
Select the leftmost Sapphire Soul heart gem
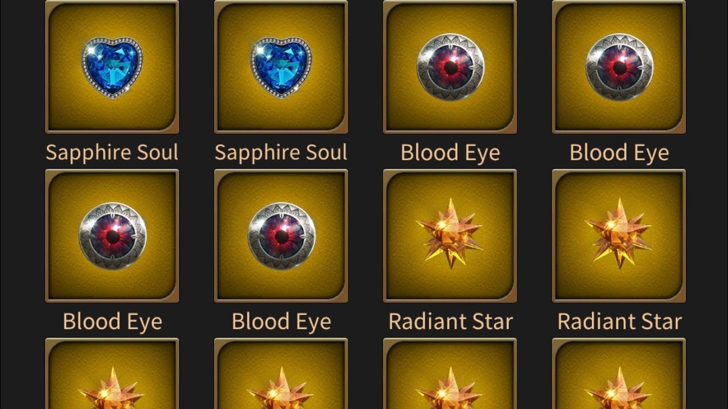[x=112, y=67]
